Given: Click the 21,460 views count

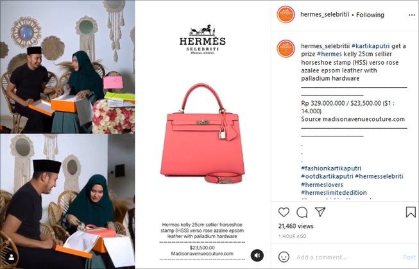Looking at the screenshot, I should click(296, 226).
